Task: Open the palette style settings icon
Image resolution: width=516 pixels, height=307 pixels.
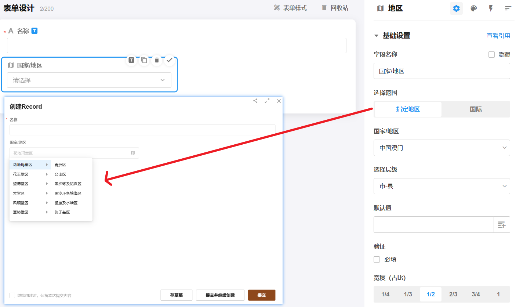Action: tap(473, 8)
